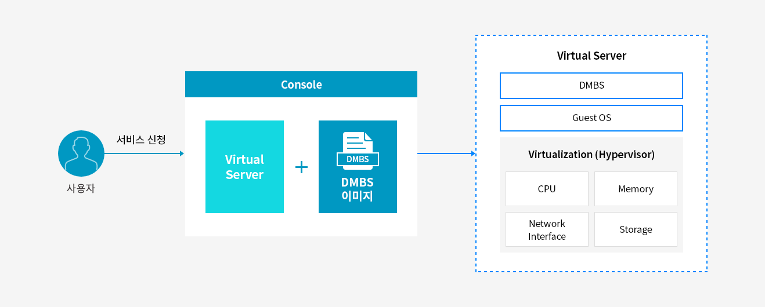765x307 pixels.
Task: Select the outlined DMBS box
Action: (x=591, y=86)
